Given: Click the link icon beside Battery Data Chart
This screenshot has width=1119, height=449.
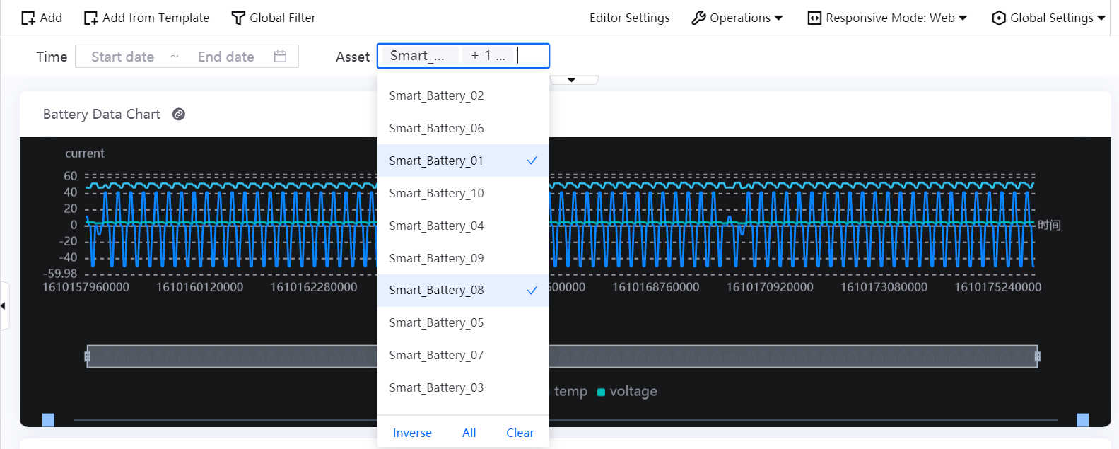Looking at the screenshot, I should coord(179,115).
